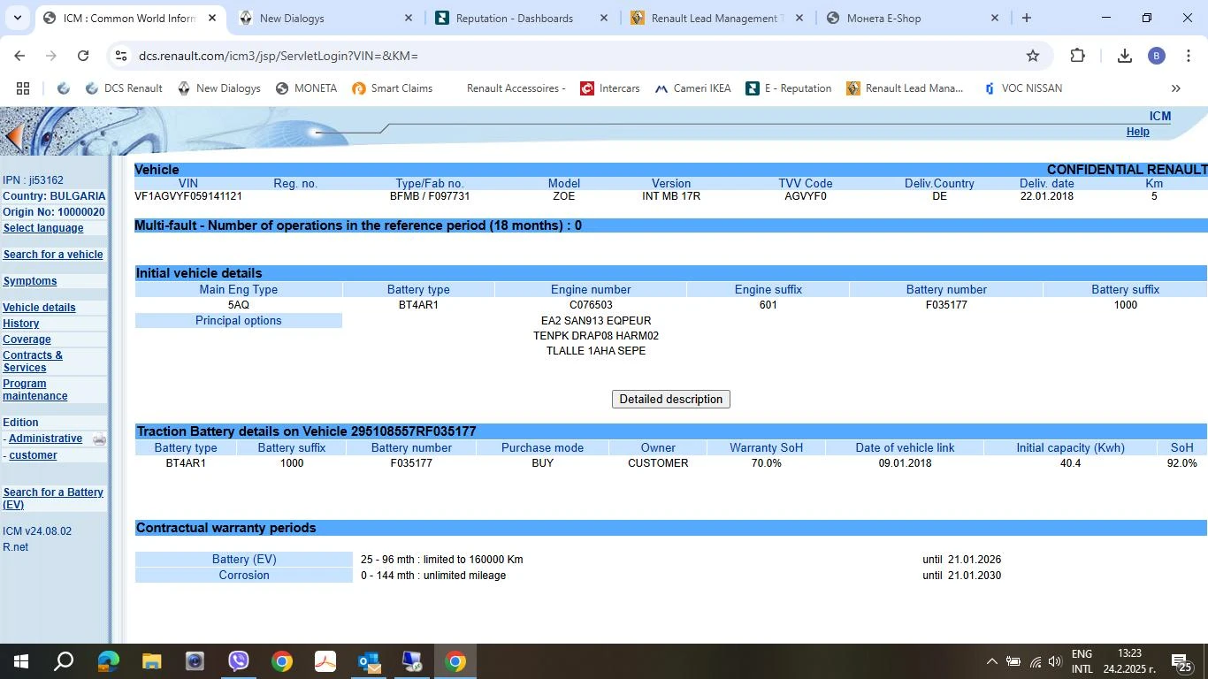Open the Vehicle details link
The width and height of the screenshot is (1208, 679).
click(39, 308)
